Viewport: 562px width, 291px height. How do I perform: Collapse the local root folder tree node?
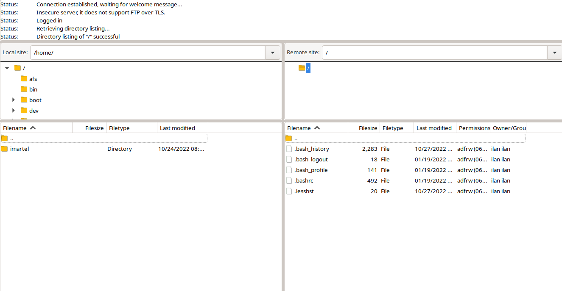[x=7, y=68]
